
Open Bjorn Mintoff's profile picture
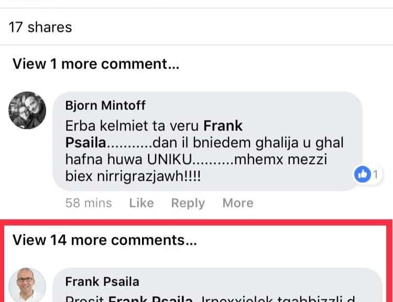coord(27,110)
